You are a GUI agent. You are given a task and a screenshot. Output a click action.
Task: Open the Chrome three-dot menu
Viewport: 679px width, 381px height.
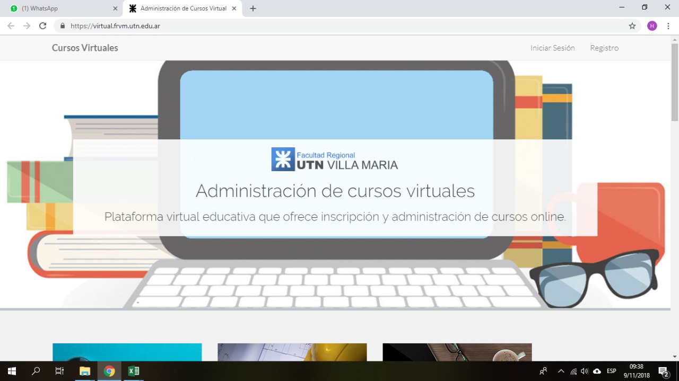coord(668,26)
